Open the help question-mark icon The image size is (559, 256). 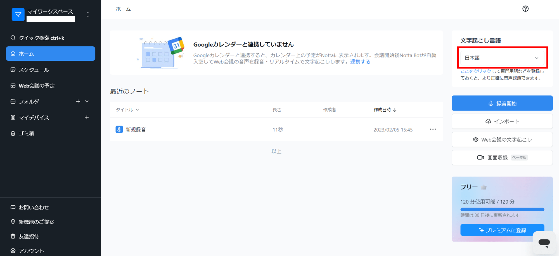(525, 9)
